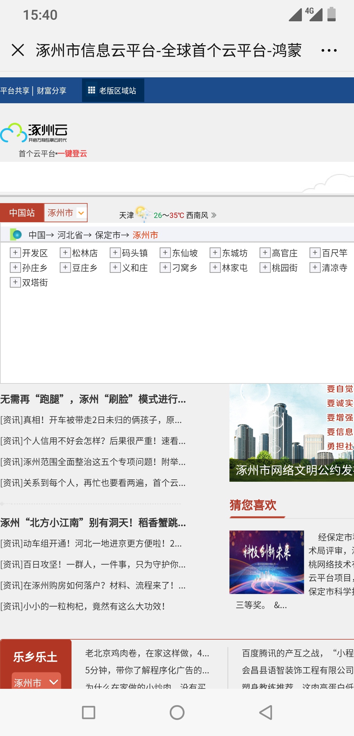Open news 个人信用不好会怎样
The width and height of the screenshot is (354, 736).
pyautogui.click(x=93, y=441)
